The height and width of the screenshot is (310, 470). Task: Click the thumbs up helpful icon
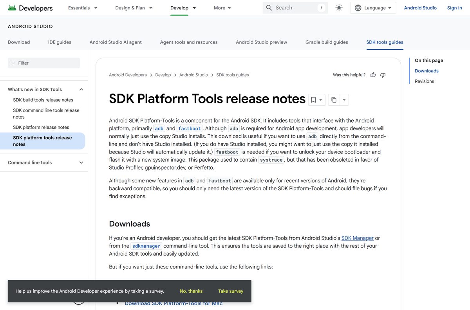coord(373,75)
